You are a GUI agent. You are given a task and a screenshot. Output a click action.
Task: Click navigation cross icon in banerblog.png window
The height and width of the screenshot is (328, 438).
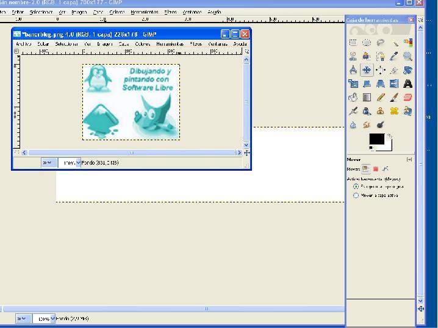pos(247,152)
